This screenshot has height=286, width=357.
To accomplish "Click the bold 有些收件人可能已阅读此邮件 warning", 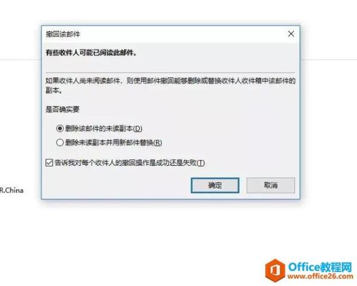I will pyautogui.click(x=91, y=53).
